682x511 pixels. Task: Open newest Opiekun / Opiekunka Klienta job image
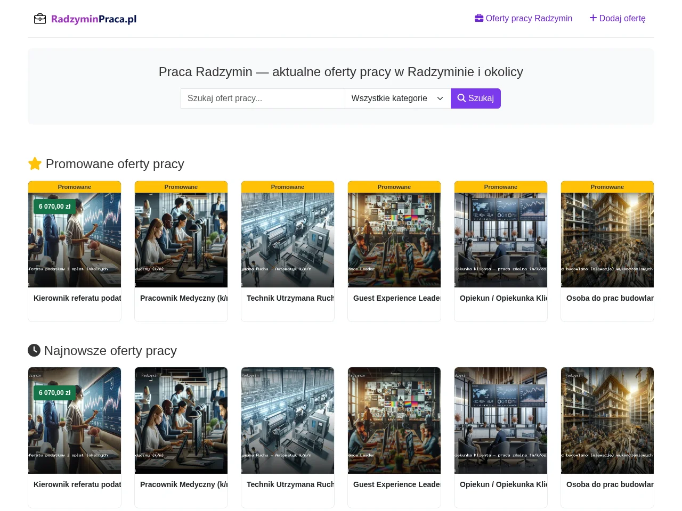[x=501, y=421]
